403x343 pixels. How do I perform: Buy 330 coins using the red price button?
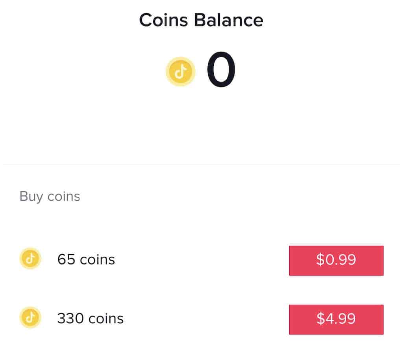click(336, 319)
